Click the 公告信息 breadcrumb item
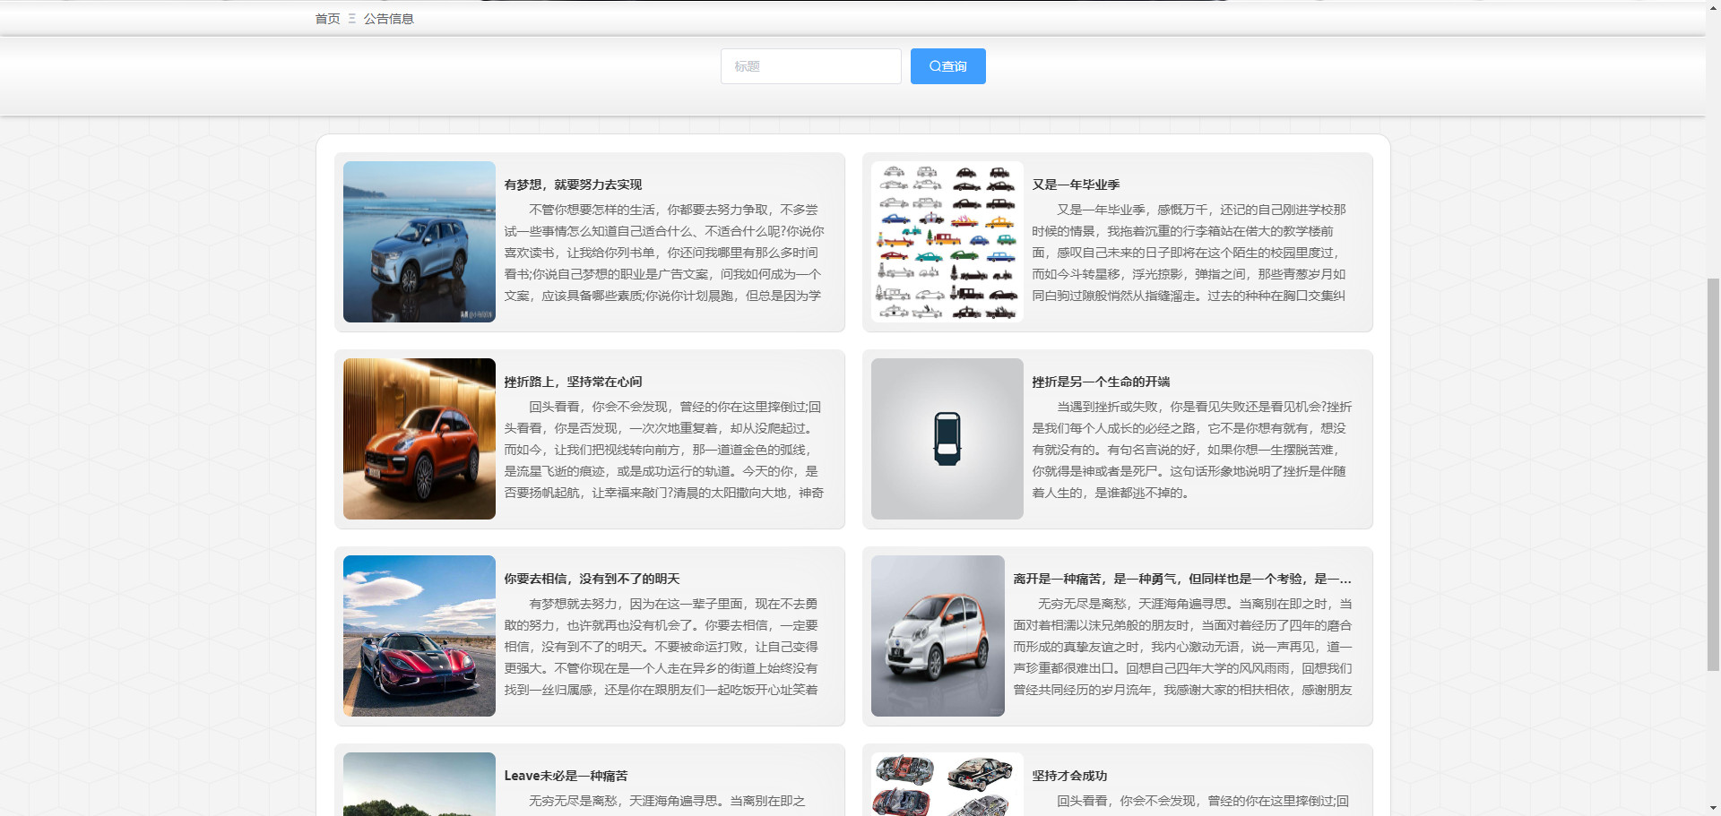Screen dimensions: 1721x816 coord(388,19)
